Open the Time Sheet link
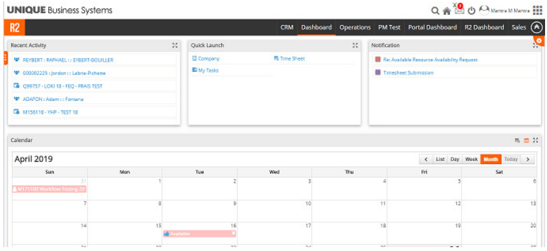547x251 pixels. click(292, 58)
